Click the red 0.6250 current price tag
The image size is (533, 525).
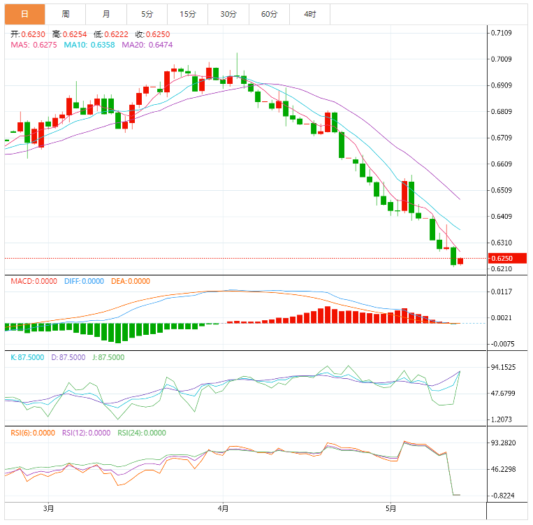(x=508, y=258)
